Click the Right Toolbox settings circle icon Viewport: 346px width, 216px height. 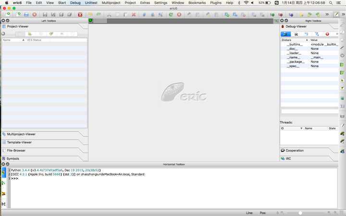[286, 21]
